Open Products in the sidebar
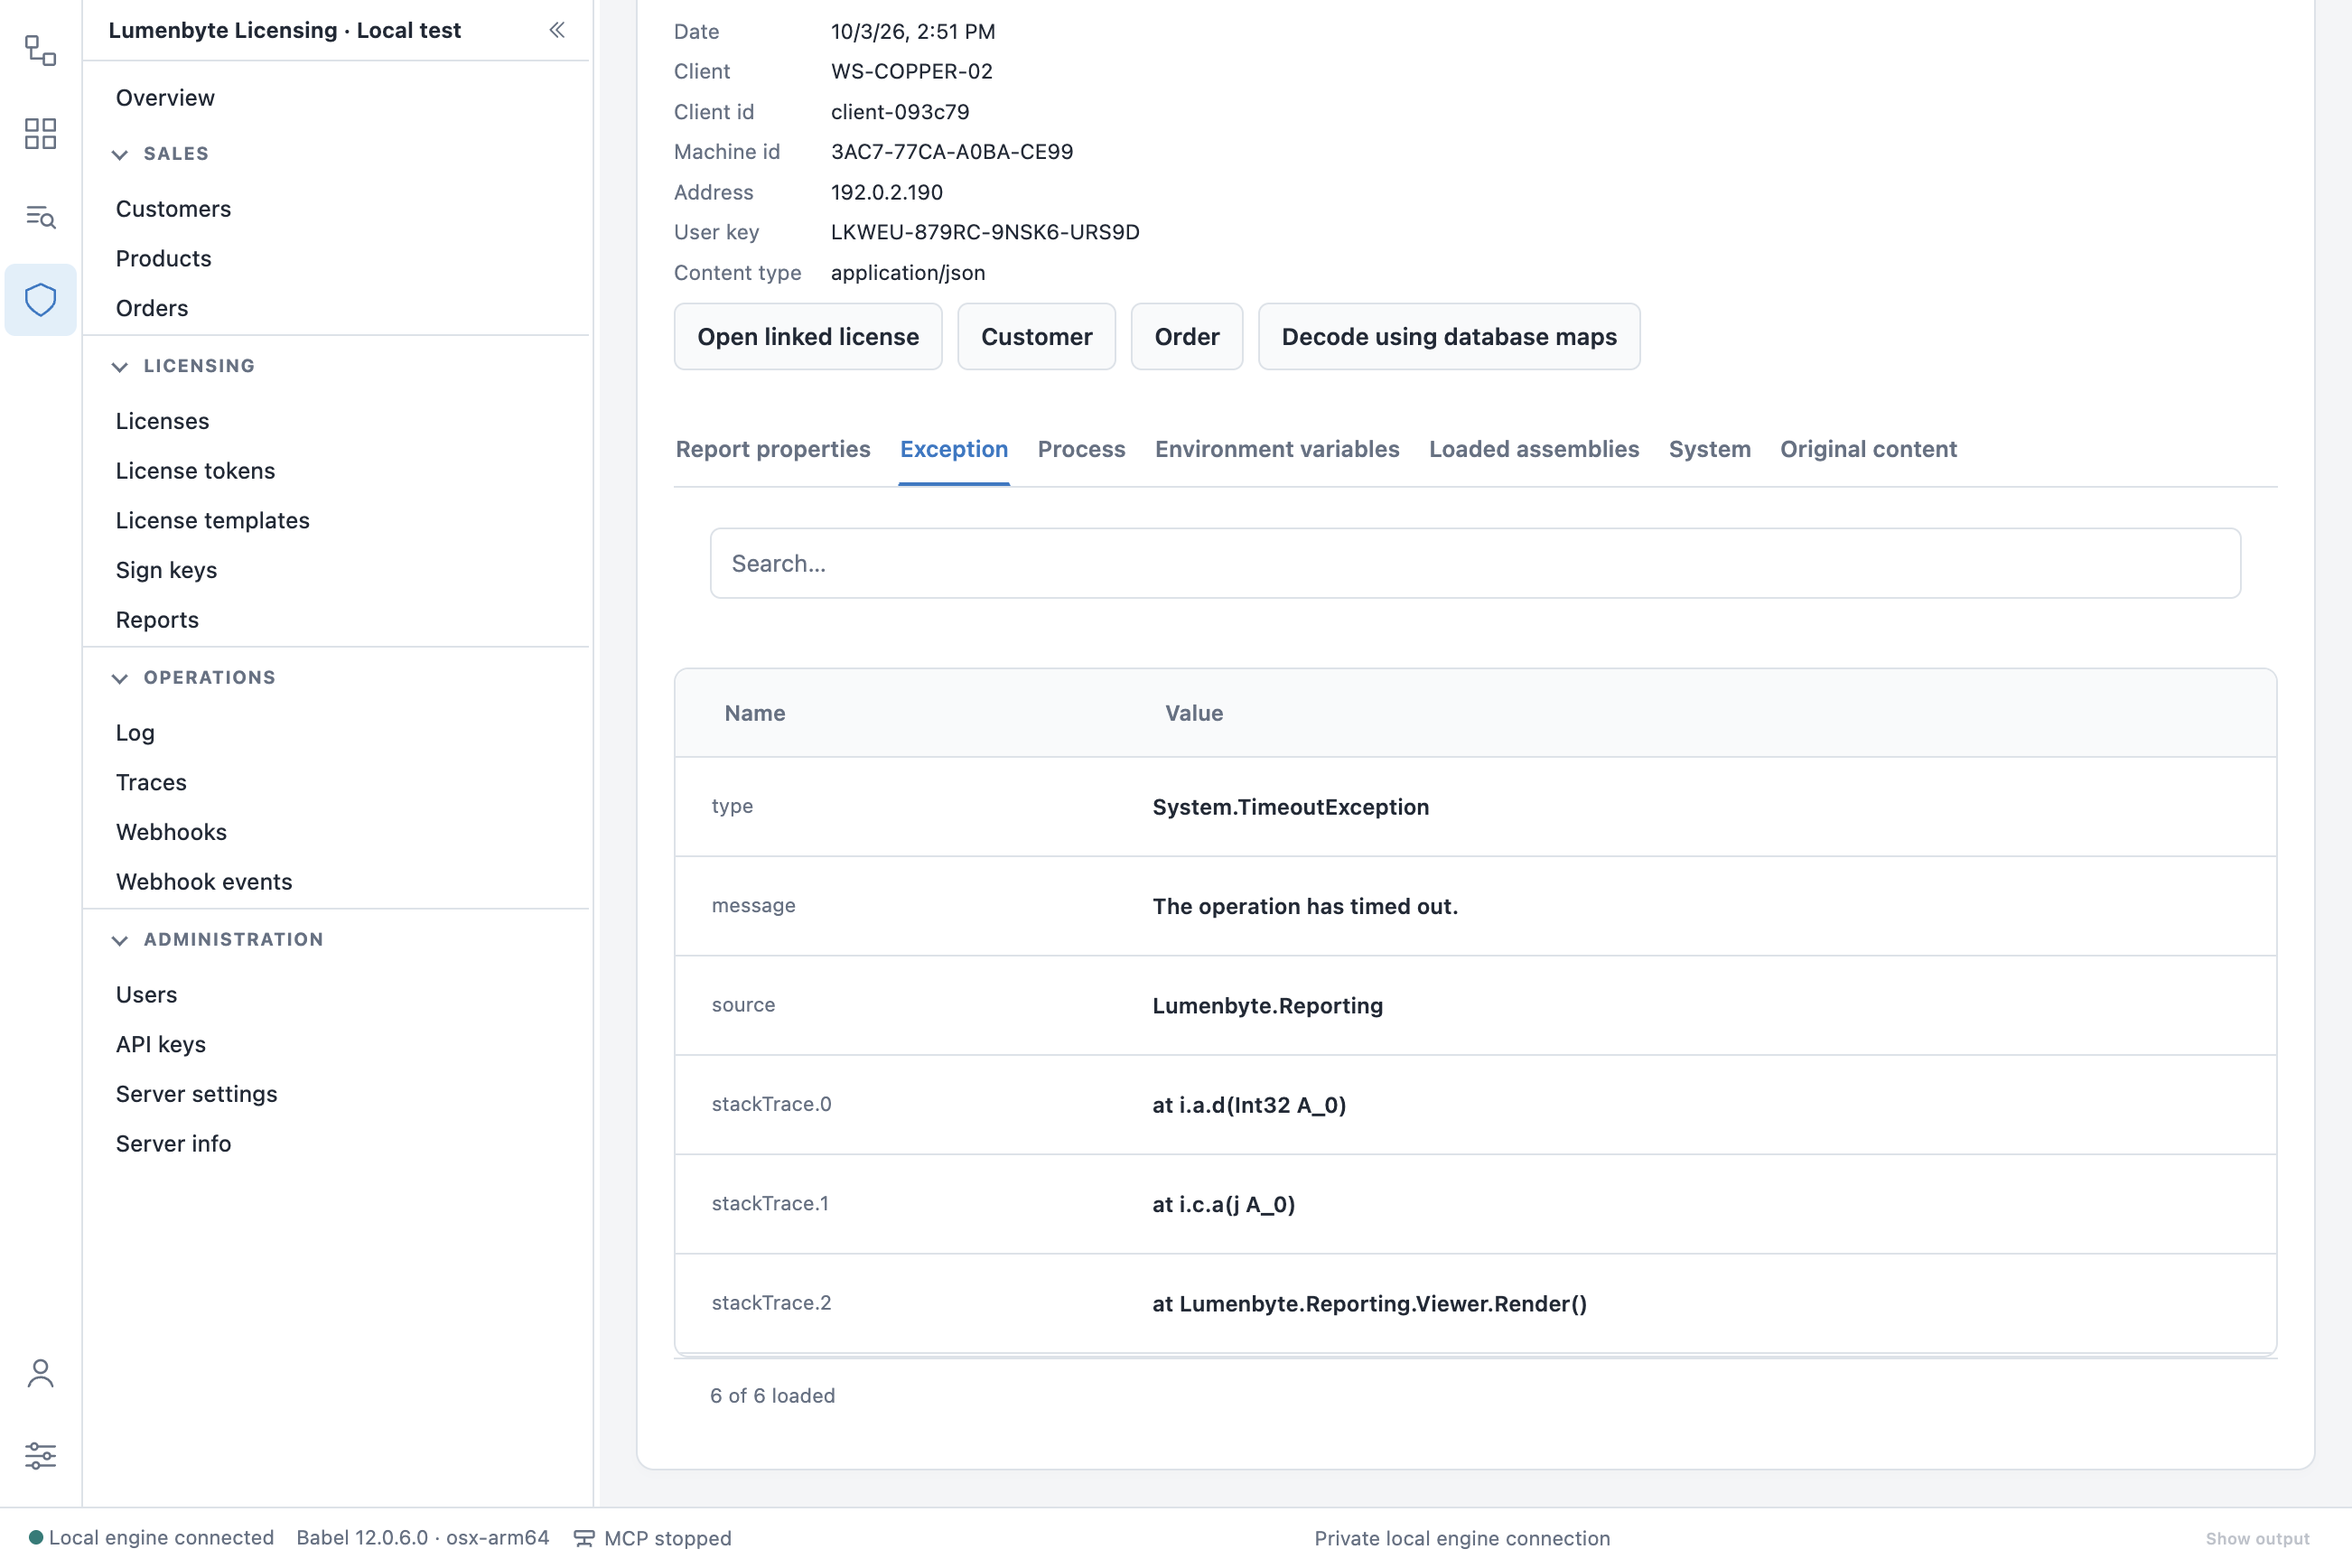This screenshot has width=2352, height=1568. [163, 258]
